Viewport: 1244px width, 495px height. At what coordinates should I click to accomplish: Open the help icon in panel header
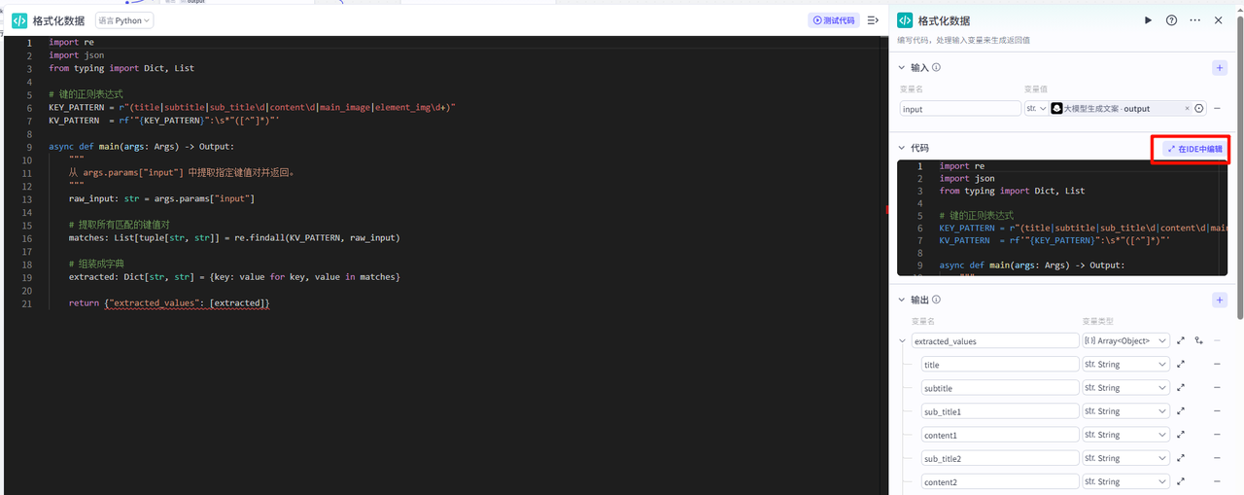1171,20
